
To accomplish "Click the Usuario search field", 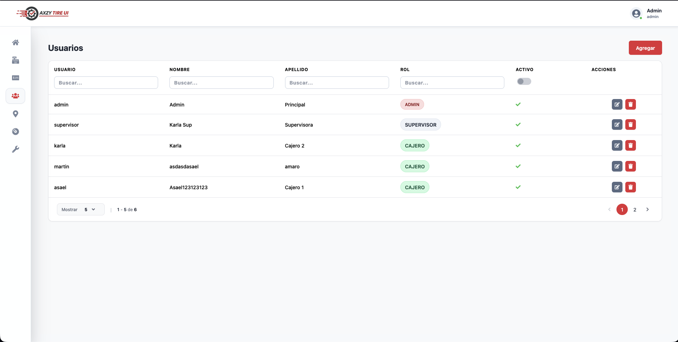I will point(106,83).
